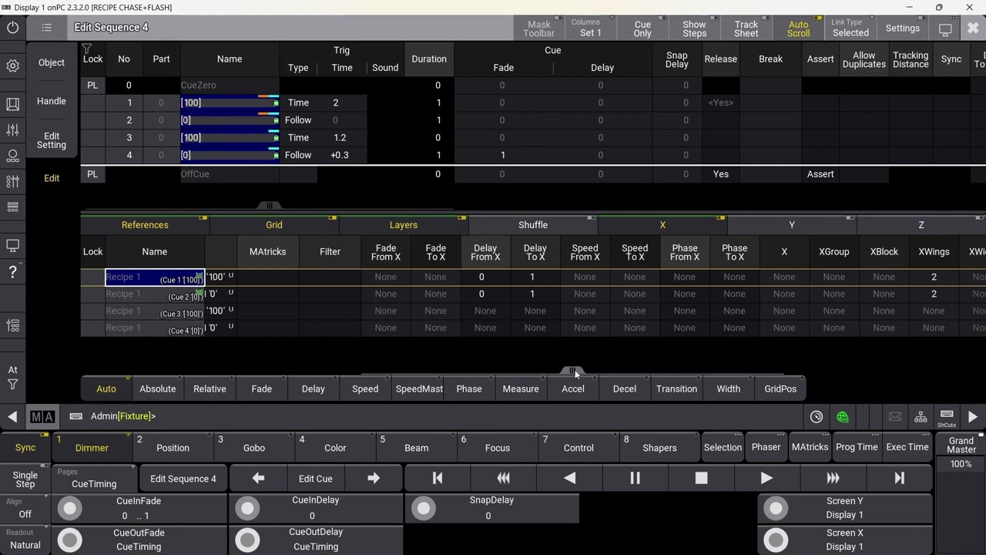This screenshot has width=986, height=555.
Task: Select the Edit Setting tab on the left
Action: 52,140
